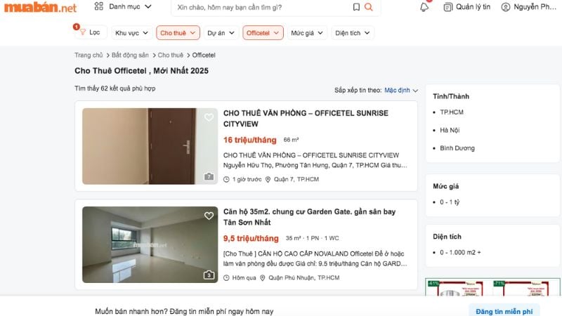Open CHO THUÊ VĂN PHÒNG Sunrise Cityview title
The height and width of the screenshot is (316, 562).
tap(306, 118)
